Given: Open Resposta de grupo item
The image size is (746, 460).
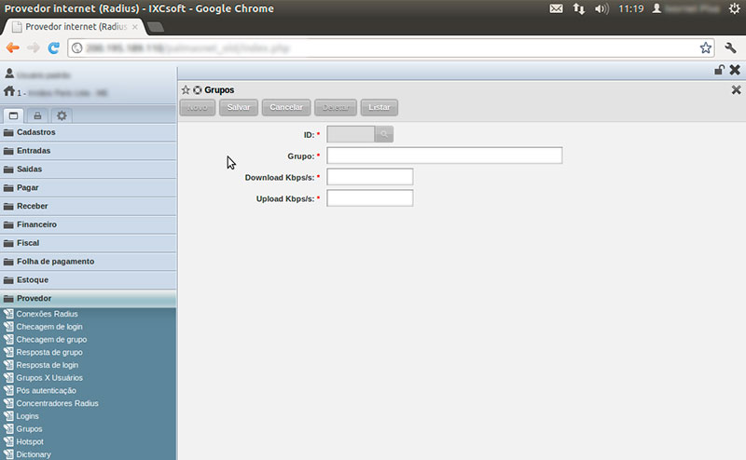Looking at the screenshot, I should click(x=49, y=352).
